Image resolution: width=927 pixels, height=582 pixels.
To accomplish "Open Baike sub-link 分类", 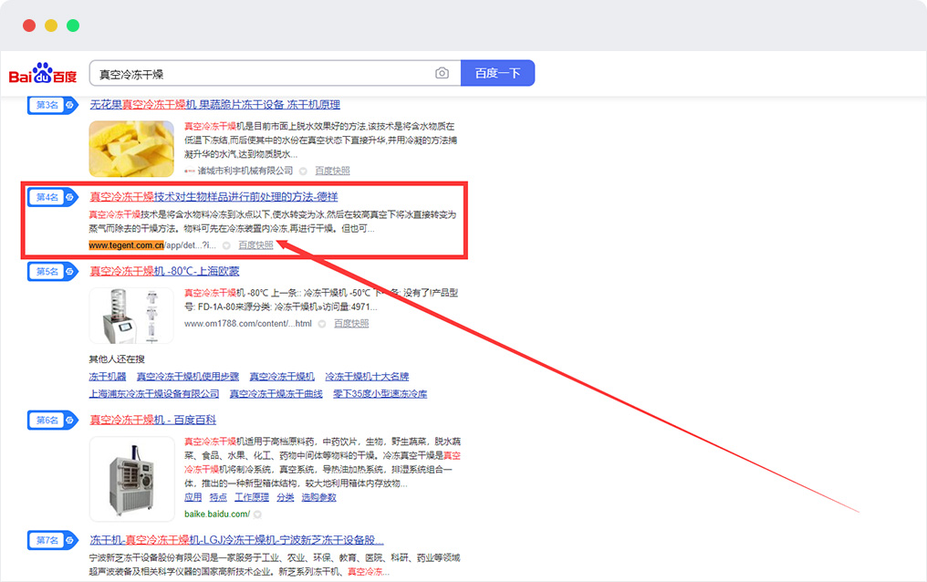I will pos(286,497).
